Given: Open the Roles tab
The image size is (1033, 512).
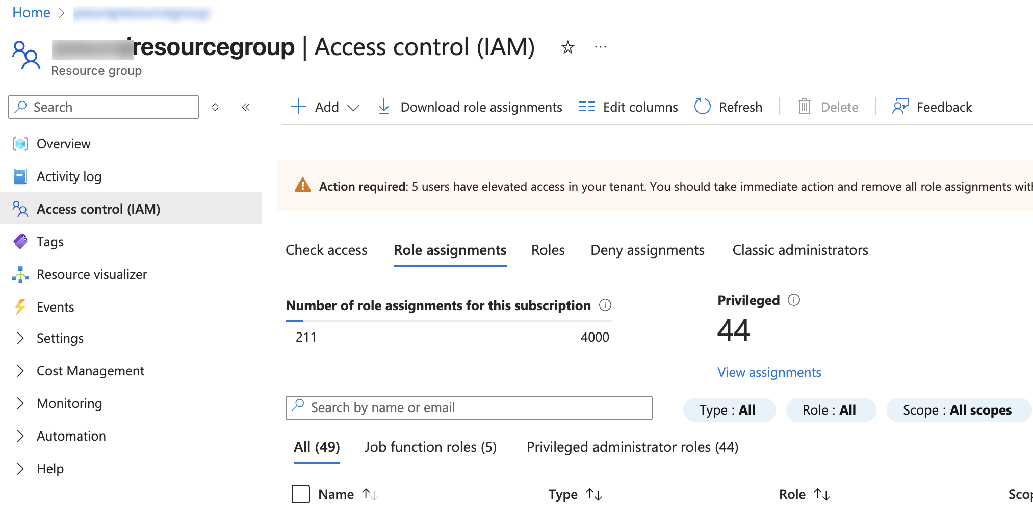Looking at the screenshot, I should tap(548, 250).
